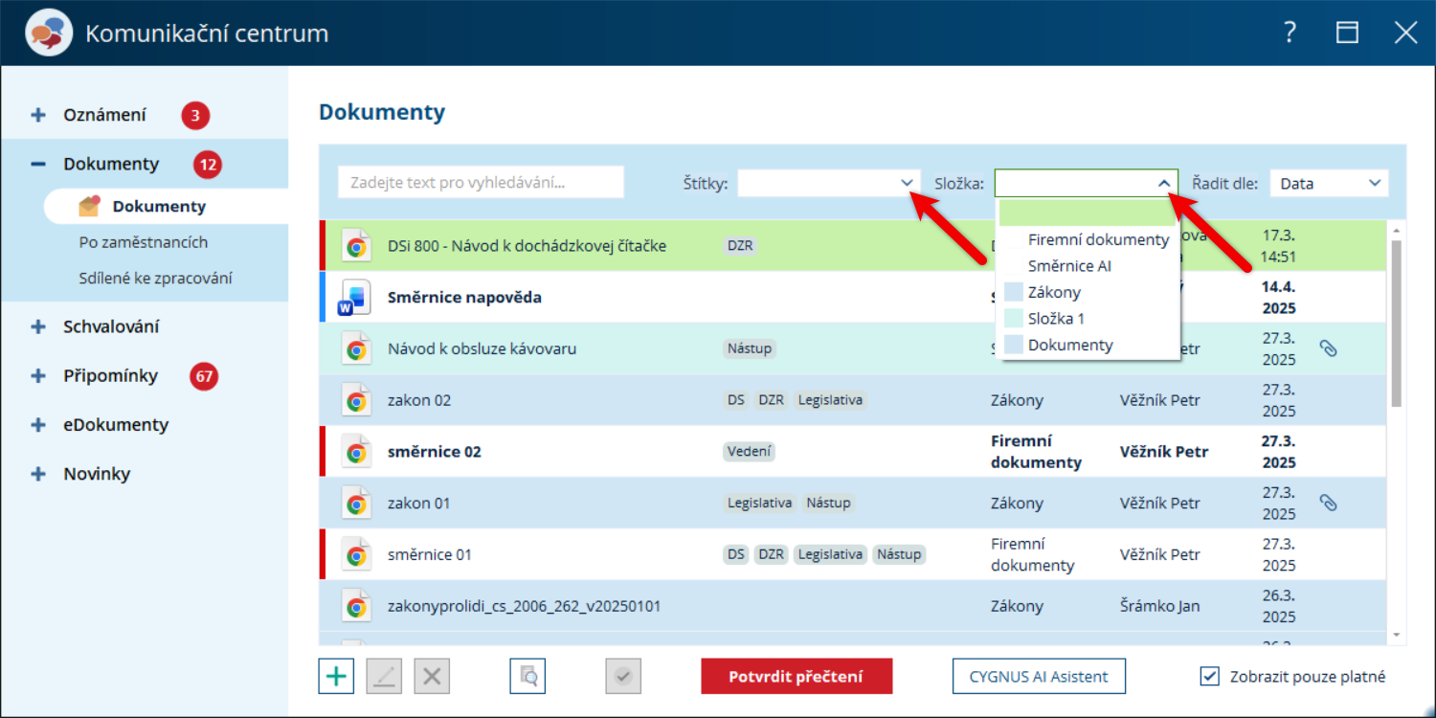Open Po zaměstnancích sidebar item
The width and height of the screenshot is (1436, 718).
144,242
